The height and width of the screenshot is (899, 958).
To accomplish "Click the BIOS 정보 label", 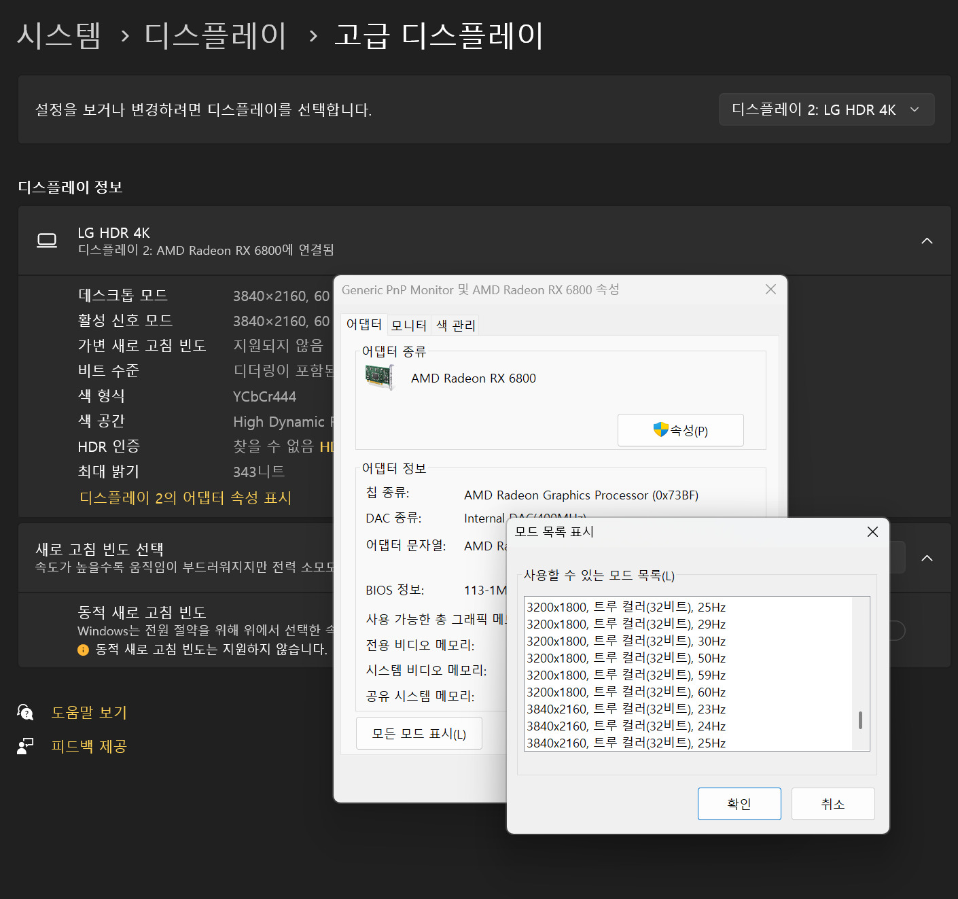I will tap(395, 590).
